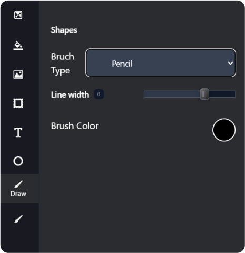The height and width of the screenshot is (253, 245).
Task: Open the black Brush Color swatch
Action: (x=224, y=130)
